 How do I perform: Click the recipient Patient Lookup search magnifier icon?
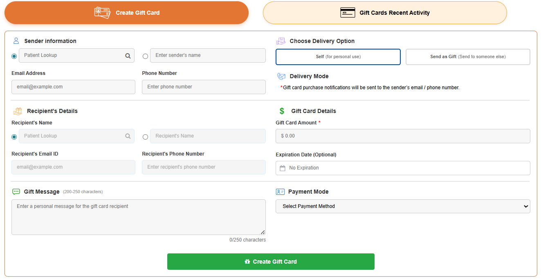(x=128, y=136)
